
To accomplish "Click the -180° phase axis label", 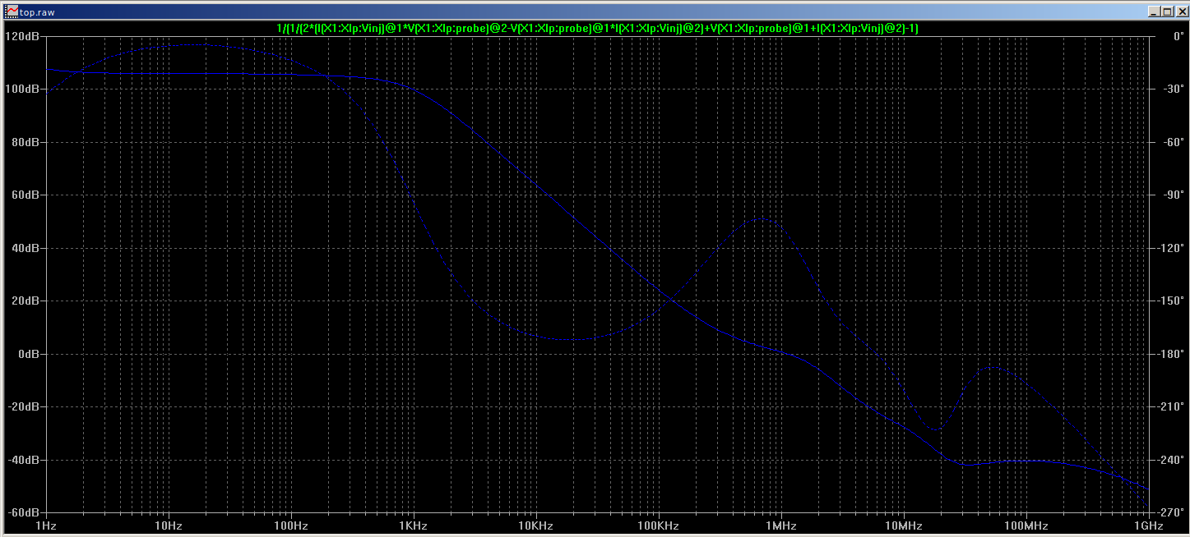I will click(1169, 354).
